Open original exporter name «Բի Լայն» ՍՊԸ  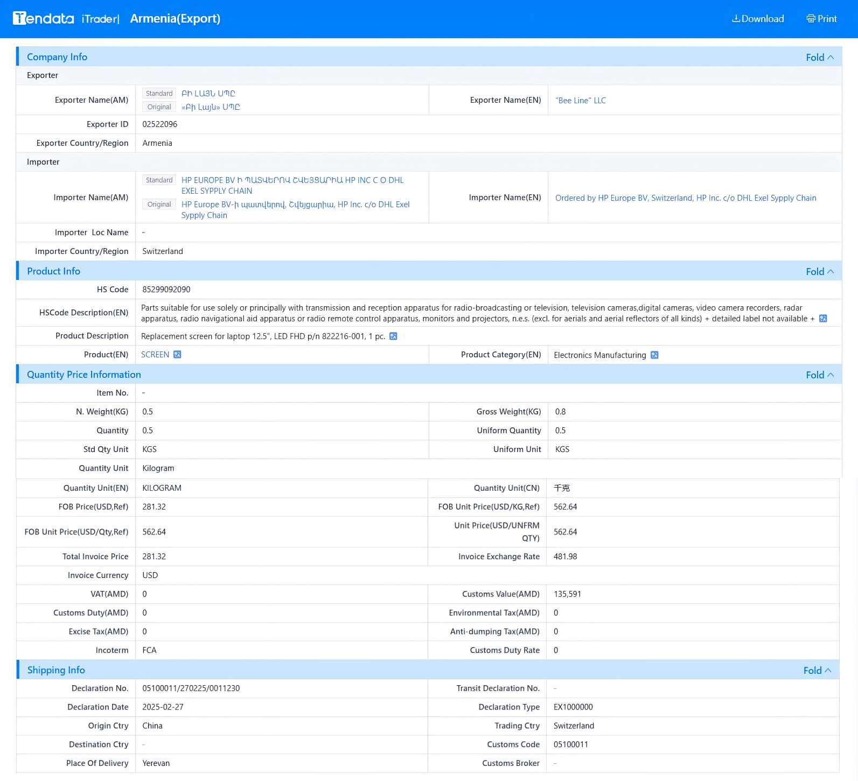click(211, 107)
